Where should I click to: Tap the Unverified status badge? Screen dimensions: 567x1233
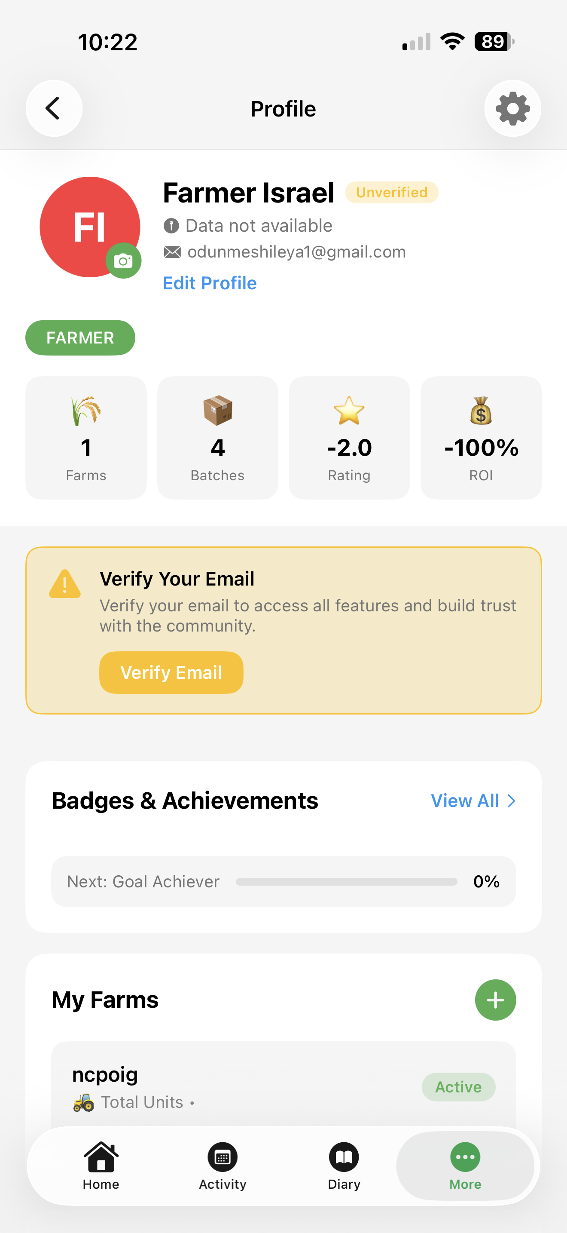[392, 193]
